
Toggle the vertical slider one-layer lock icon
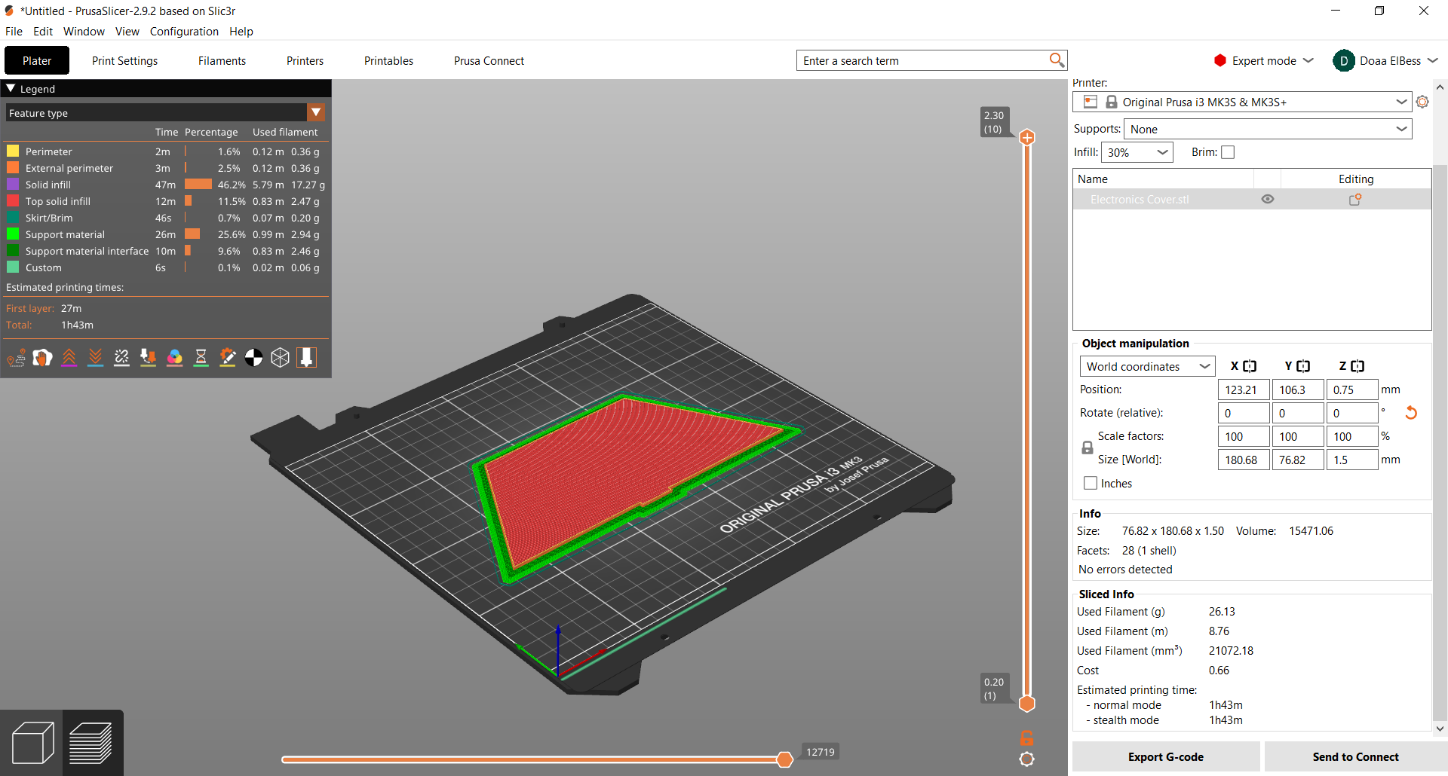[1026, 738]
